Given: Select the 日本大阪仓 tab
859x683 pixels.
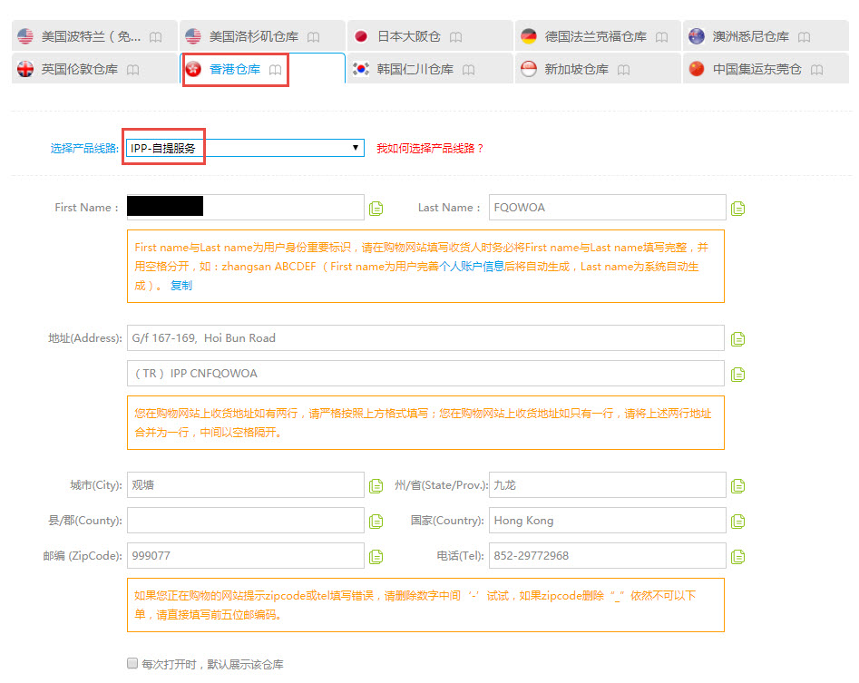Looking at the screenshot, I should pos(430,36).
